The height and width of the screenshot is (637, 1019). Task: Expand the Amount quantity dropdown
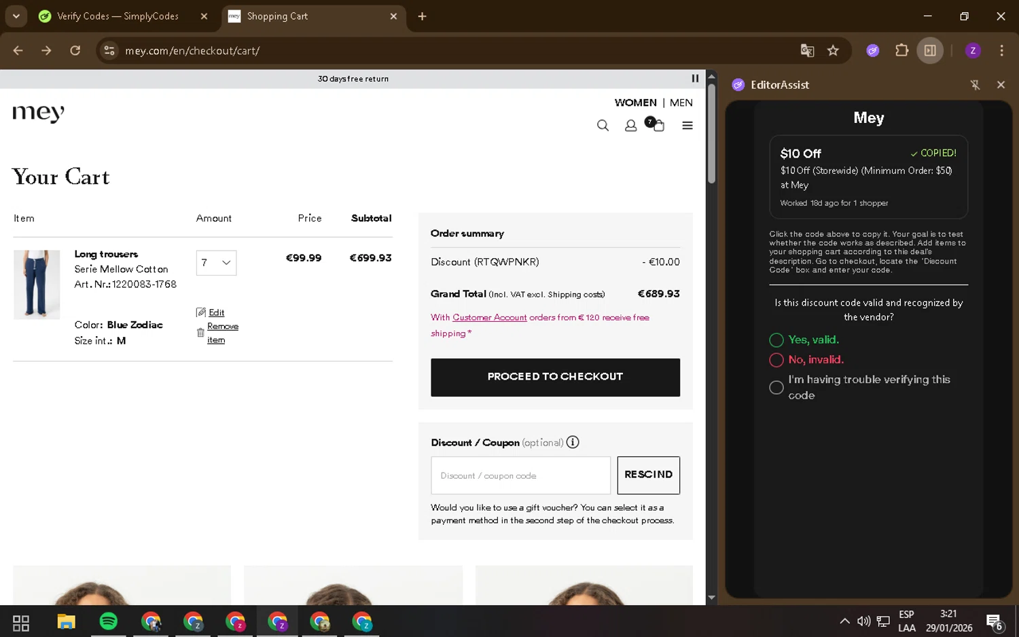click(x=216, y=263)
